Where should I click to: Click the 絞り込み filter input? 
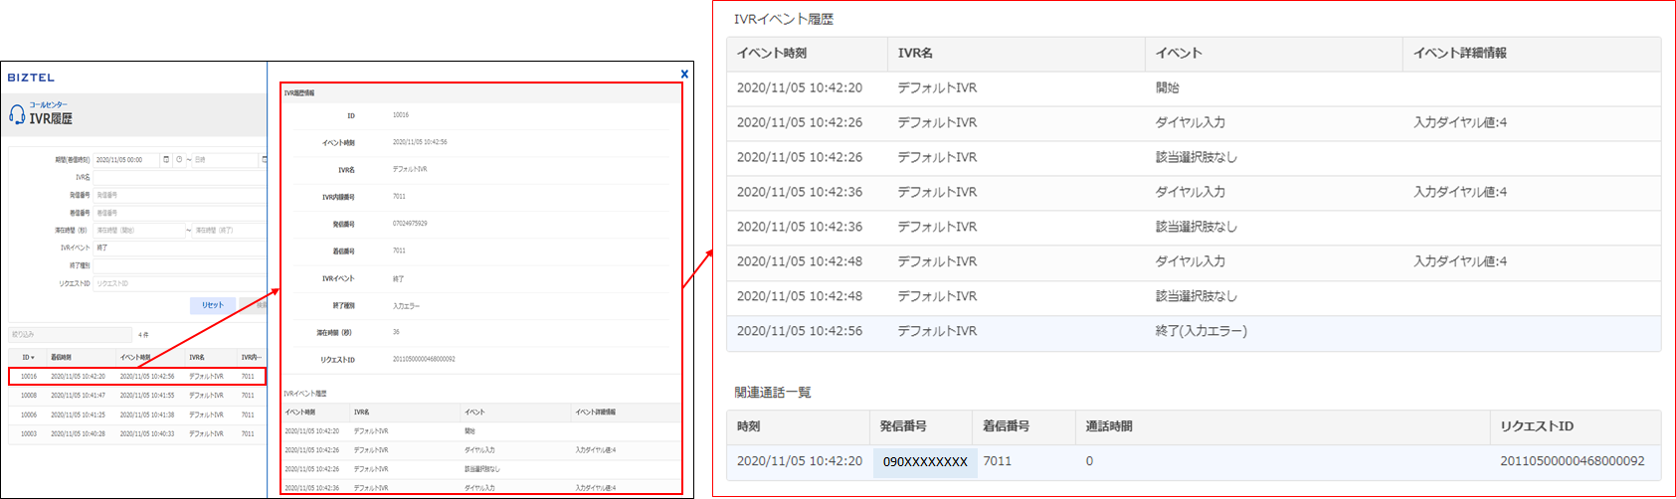pyautogui.click(x=70, y=335)
